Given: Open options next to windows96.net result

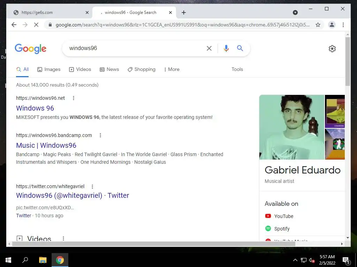Looking at the screenshot, I should pos(73,98).
